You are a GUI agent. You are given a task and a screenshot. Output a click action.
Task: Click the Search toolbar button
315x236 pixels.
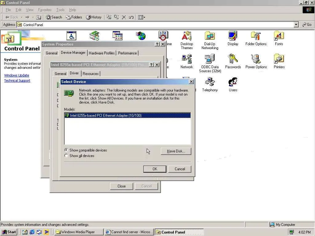[x=54, y=17]
